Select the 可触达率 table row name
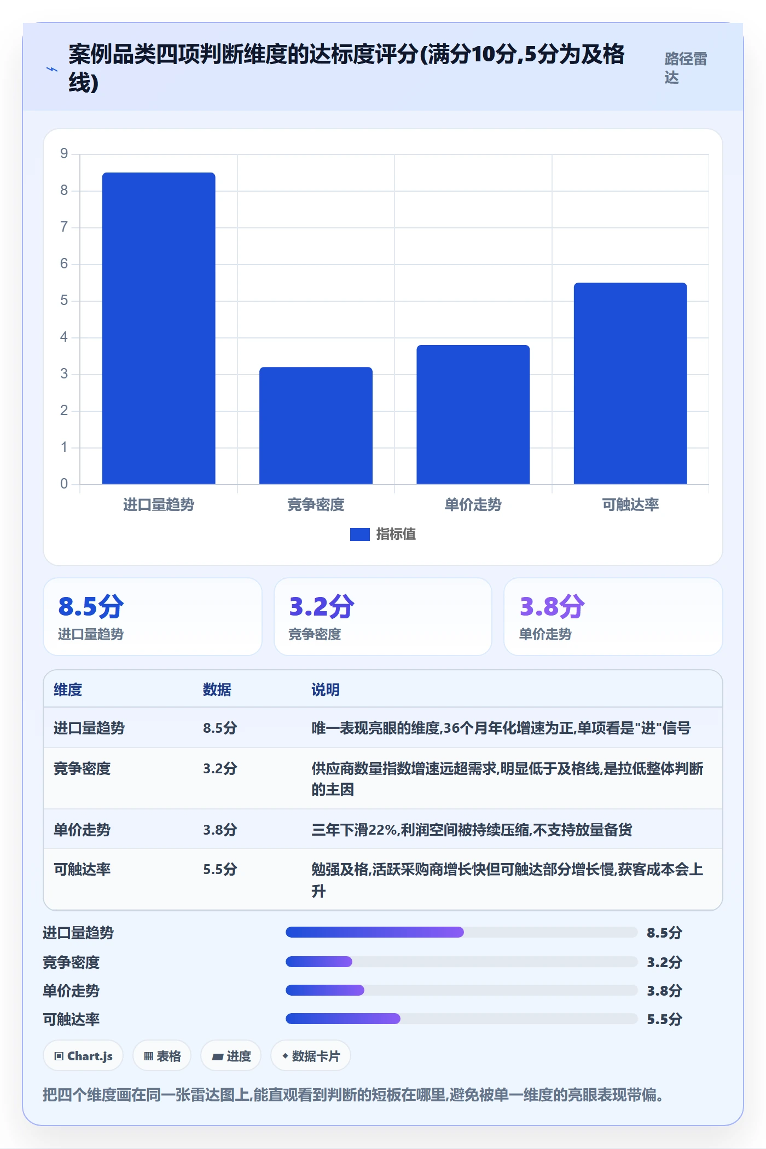Viewport: 766px width, 1149px height. coord(82,869)
